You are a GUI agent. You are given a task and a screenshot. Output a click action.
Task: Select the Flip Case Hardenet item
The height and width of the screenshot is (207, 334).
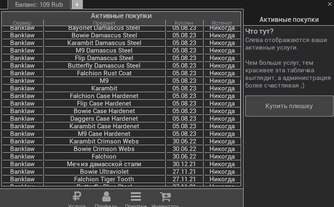point(104,103)
